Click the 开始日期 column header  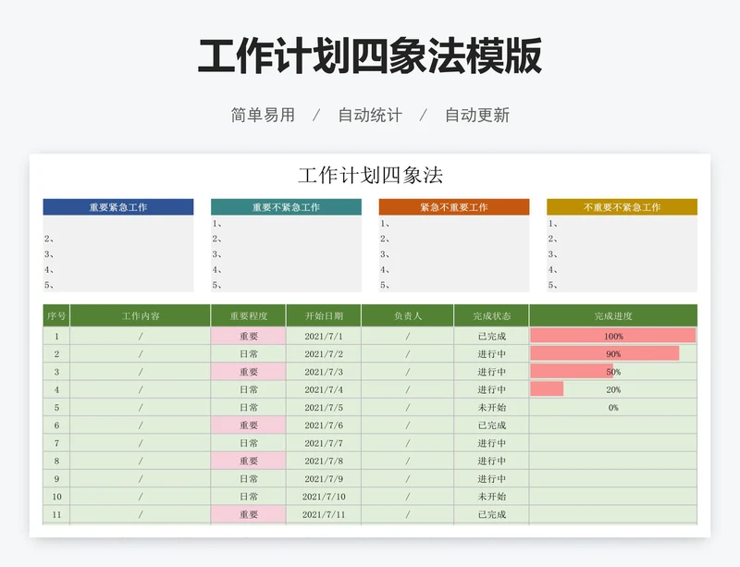(x=324, y=315)
